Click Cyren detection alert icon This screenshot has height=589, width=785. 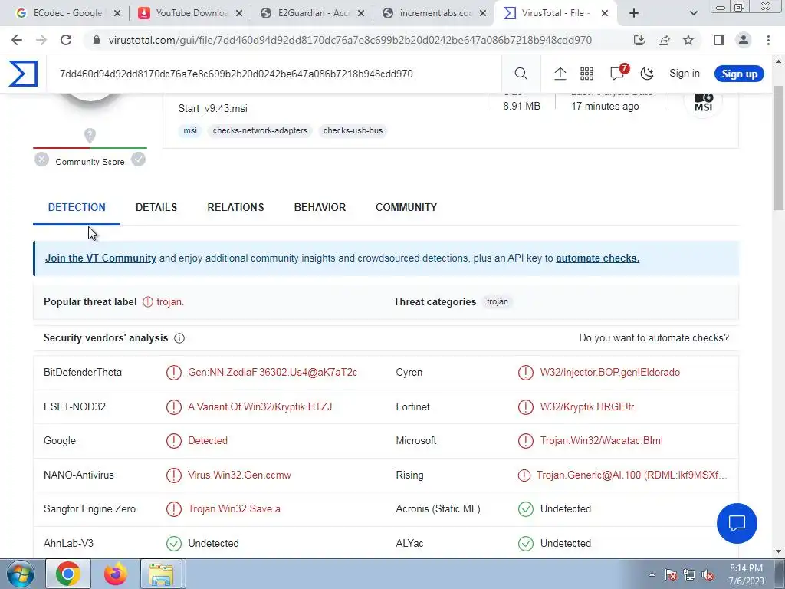(526, 373)
